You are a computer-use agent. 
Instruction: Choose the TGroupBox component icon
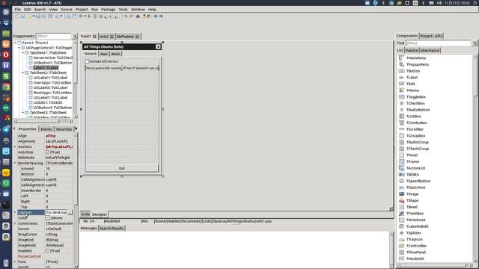pyautogui.click(x=401, y=136)
